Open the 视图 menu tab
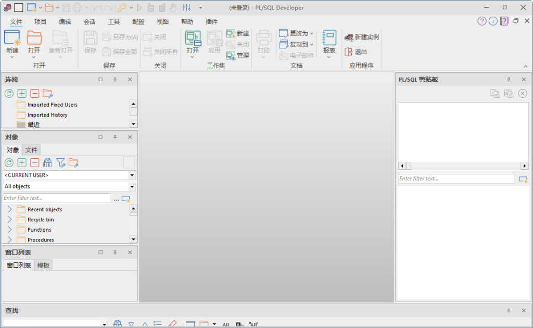 coord(162,22)
